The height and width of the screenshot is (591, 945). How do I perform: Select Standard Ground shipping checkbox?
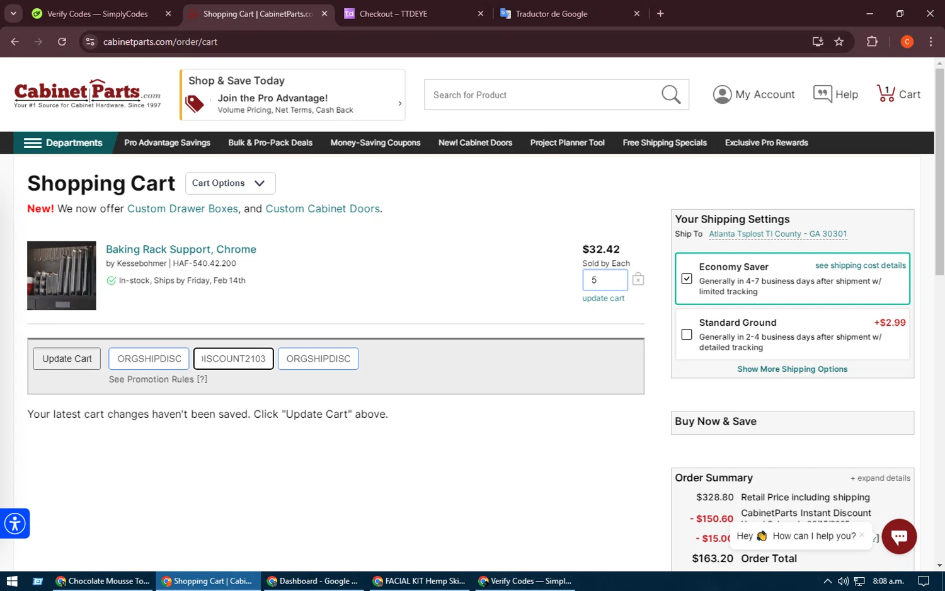687,335
